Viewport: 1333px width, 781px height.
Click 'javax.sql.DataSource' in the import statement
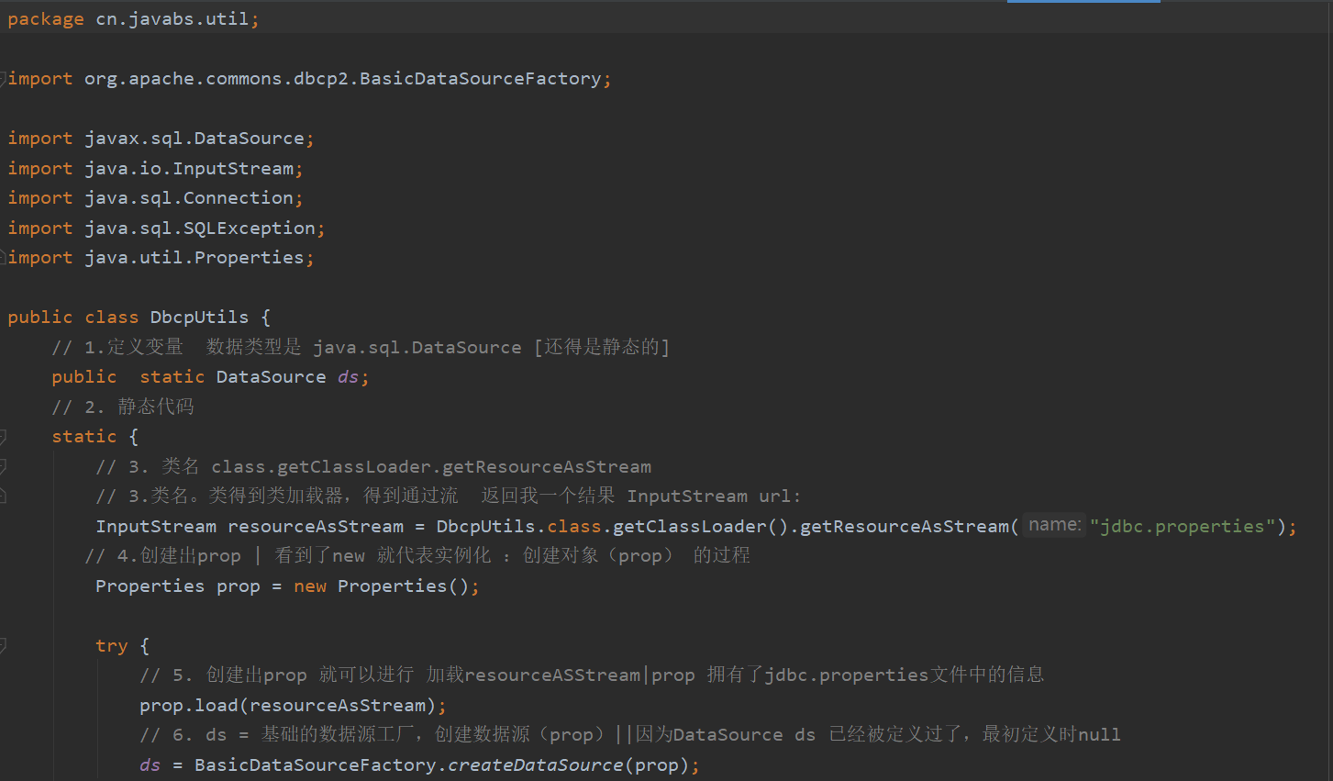click(194, 139)
